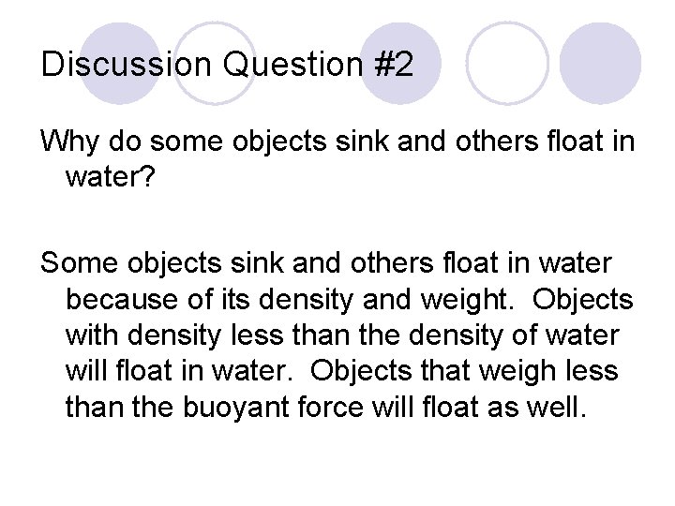The width and height of the screenshot is (675, 506).
Task: Click the word 'water?' in the question
Action: pos(110,176)
